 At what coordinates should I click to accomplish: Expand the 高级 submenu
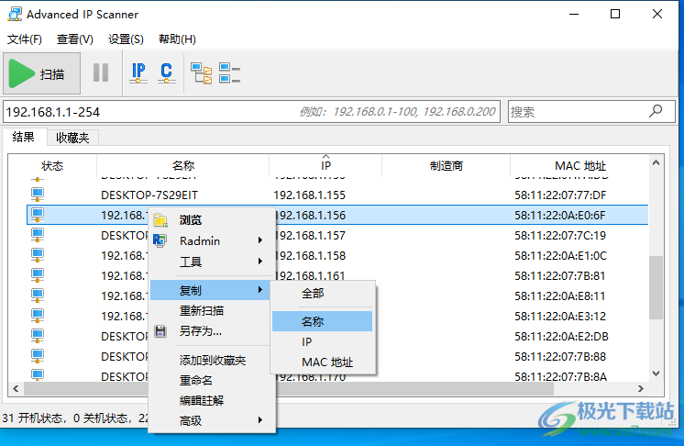(x=213, y=420)
